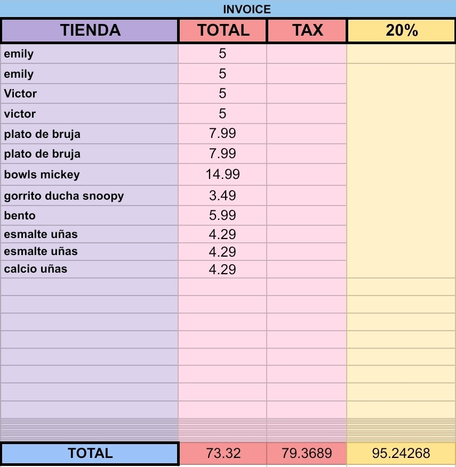Click the first emily cell
The width and height of the screenshot is (456, 467).
point(90,54)
